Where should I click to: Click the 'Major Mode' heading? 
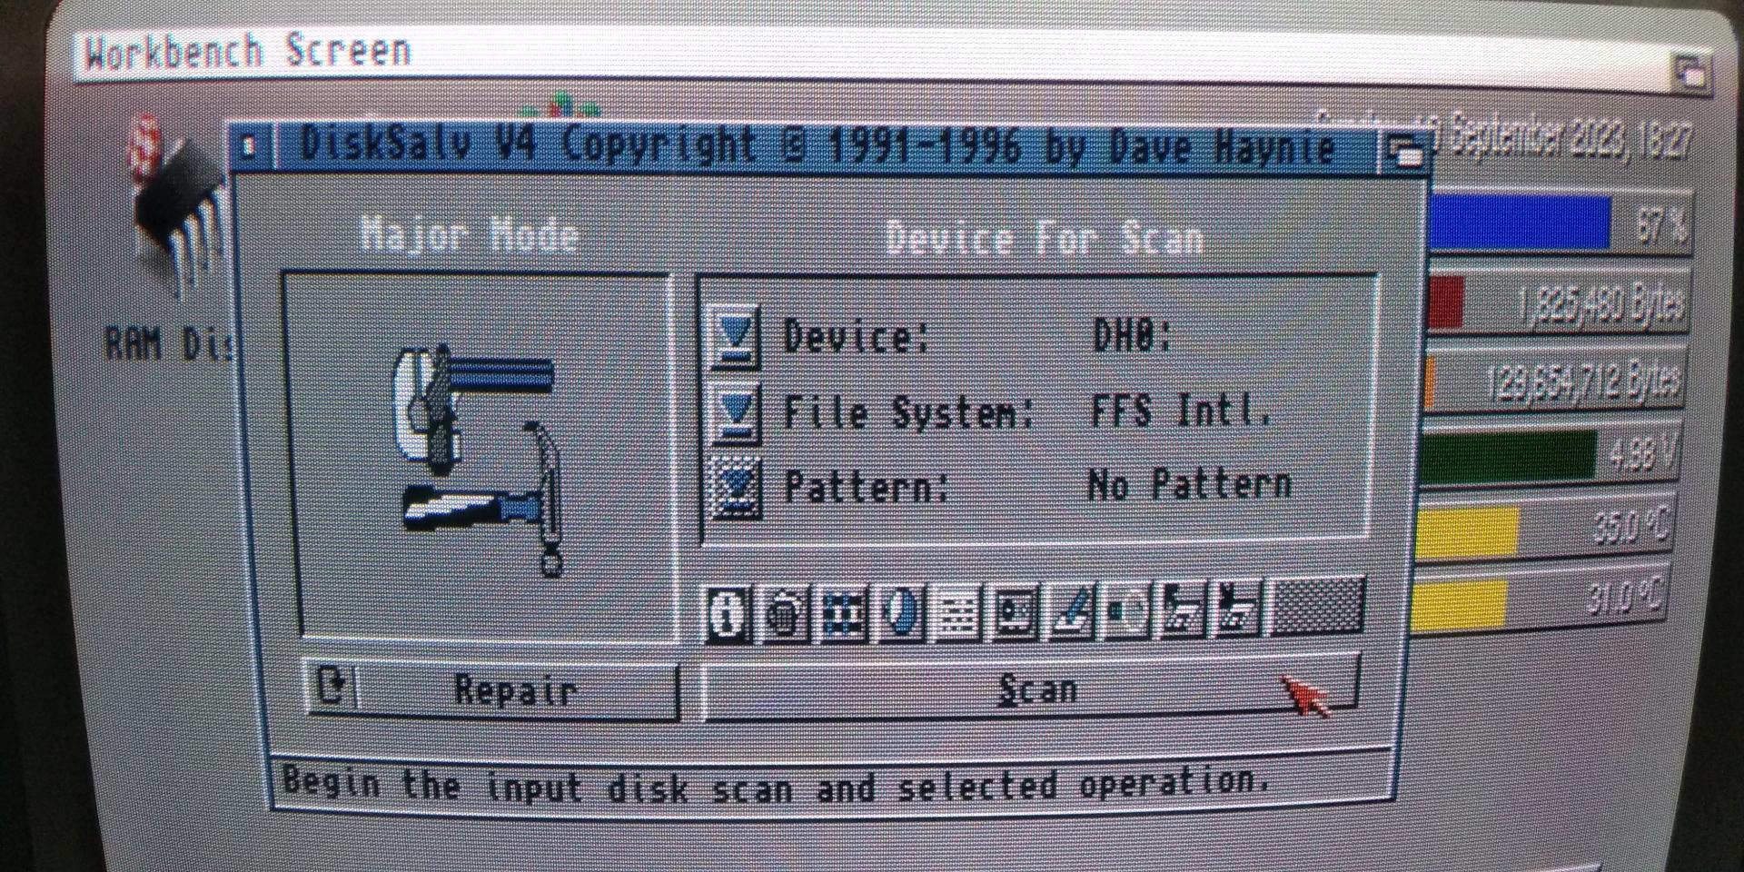[469, 235]
